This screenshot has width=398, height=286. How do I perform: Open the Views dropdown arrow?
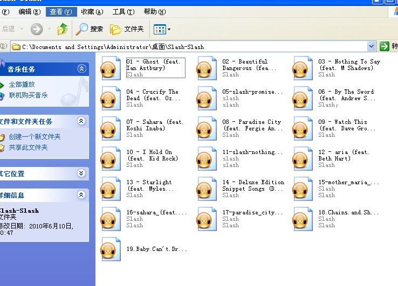coord(169,30)
